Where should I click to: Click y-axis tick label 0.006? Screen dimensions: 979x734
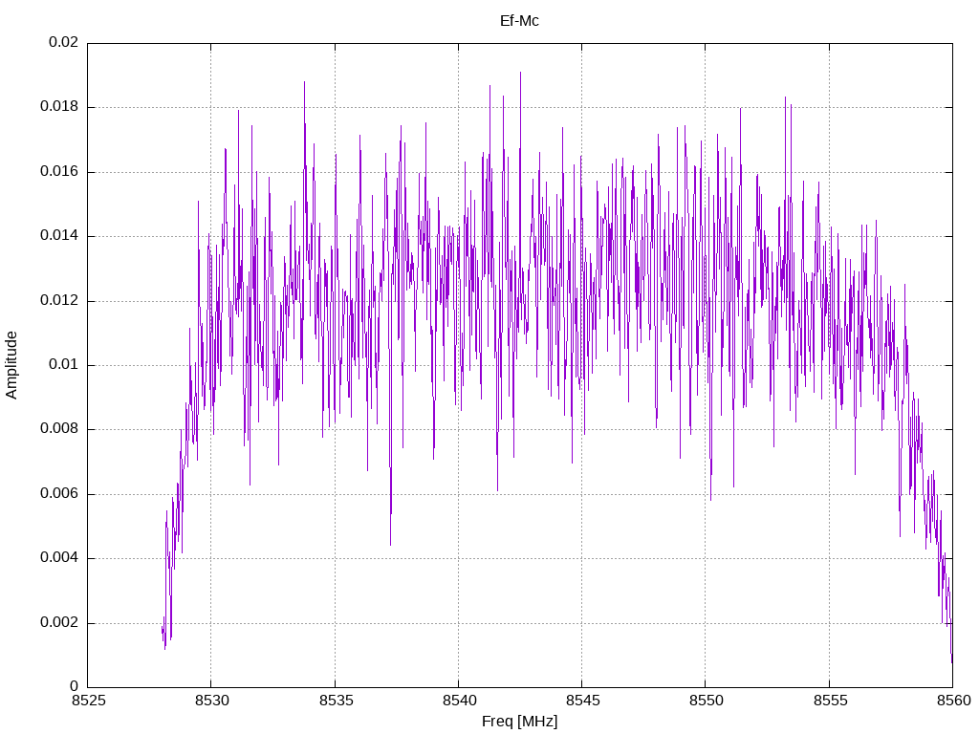(x=59, y=494)
